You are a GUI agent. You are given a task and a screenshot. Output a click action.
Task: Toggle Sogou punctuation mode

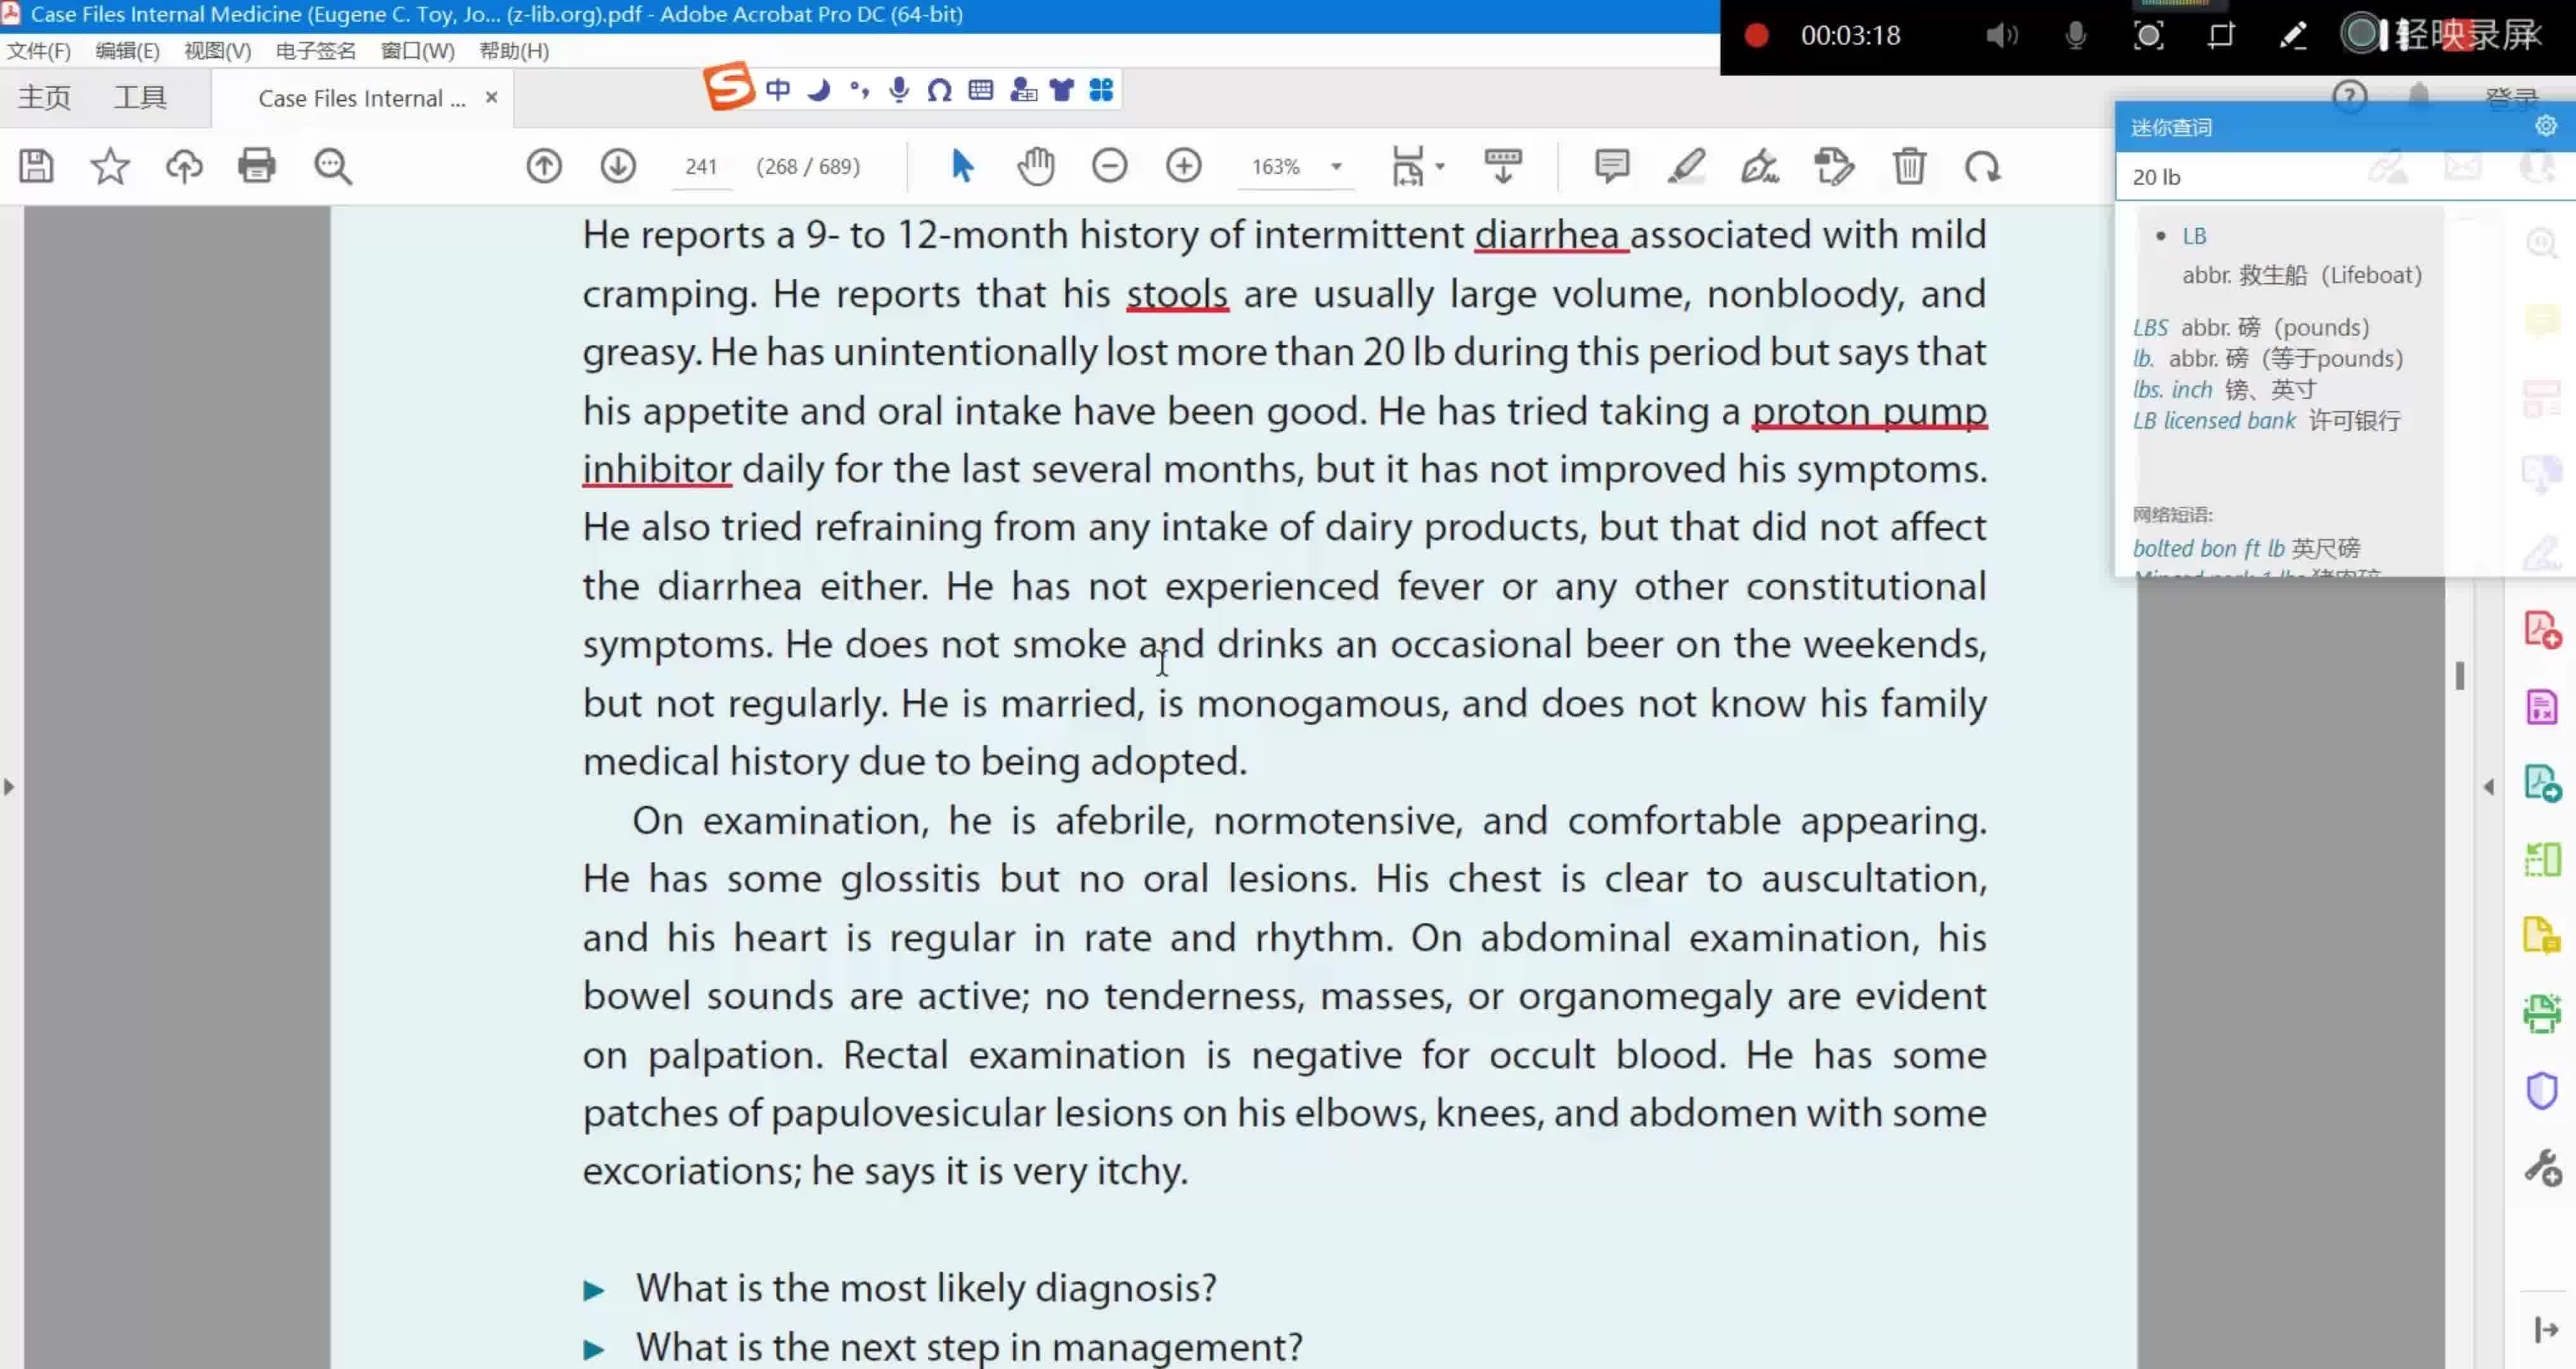point(859,90)
